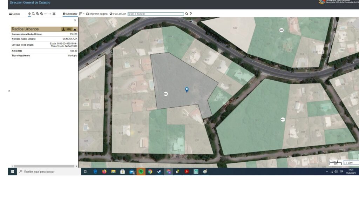Go to previous map extent arrow
This screenshot has width=359, height=202.
[x=46, y=14]
